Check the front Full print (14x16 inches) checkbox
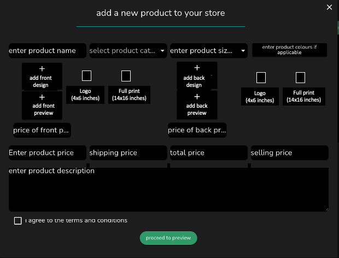Image resolution: width=339 pixels, height=258 pixels. click(126, 75)
